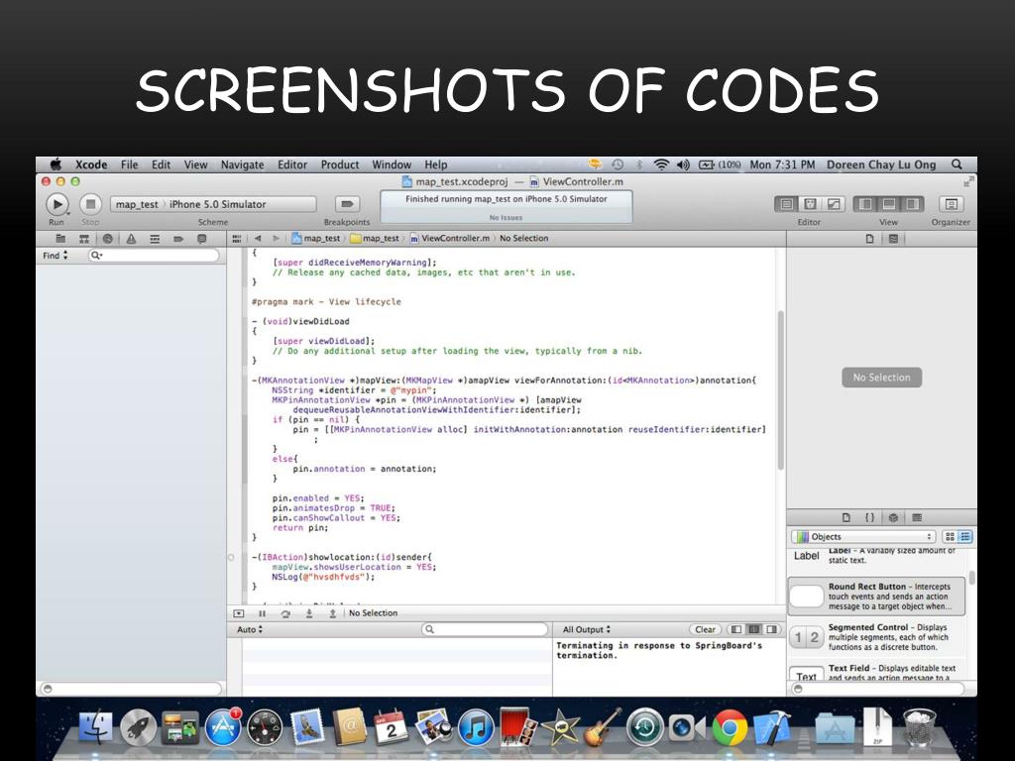Screen dimensions: 1015x761
Task: Stop the running app in the toolbar
Action: (90, 204)
